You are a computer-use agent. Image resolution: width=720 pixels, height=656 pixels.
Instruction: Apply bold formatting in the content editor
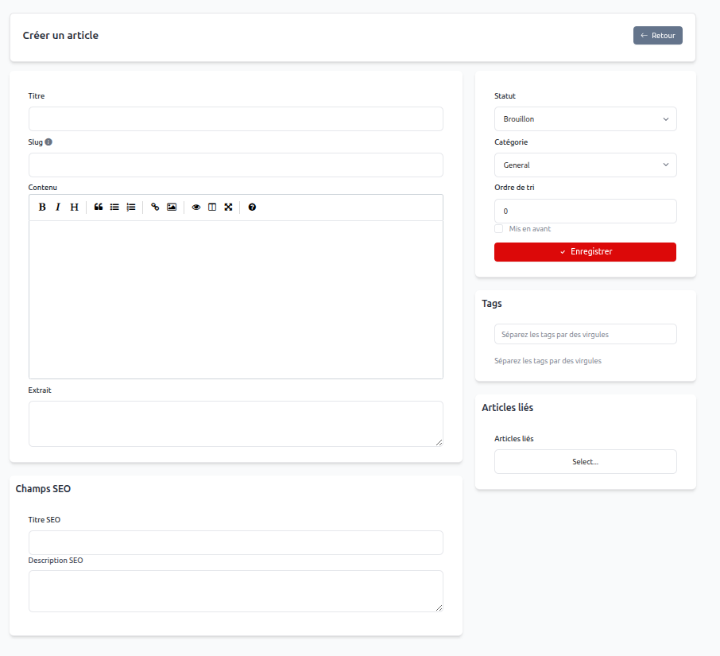[x=41, y=207]
